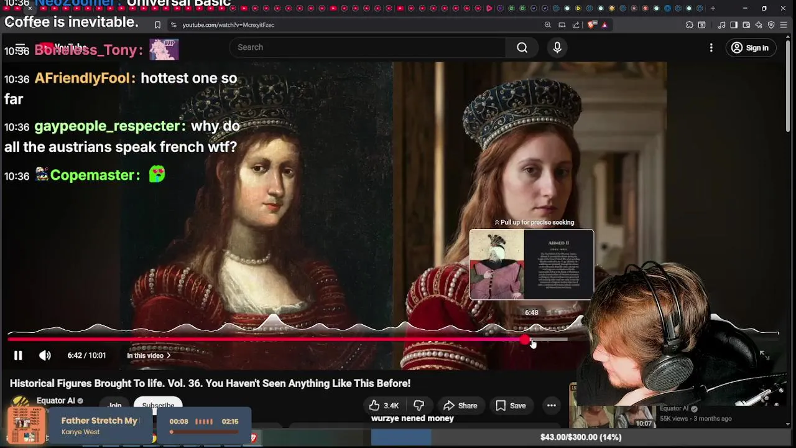796x448 pixels.
Task: Open the Brave Shields lion icon
Action: point(591,25)
